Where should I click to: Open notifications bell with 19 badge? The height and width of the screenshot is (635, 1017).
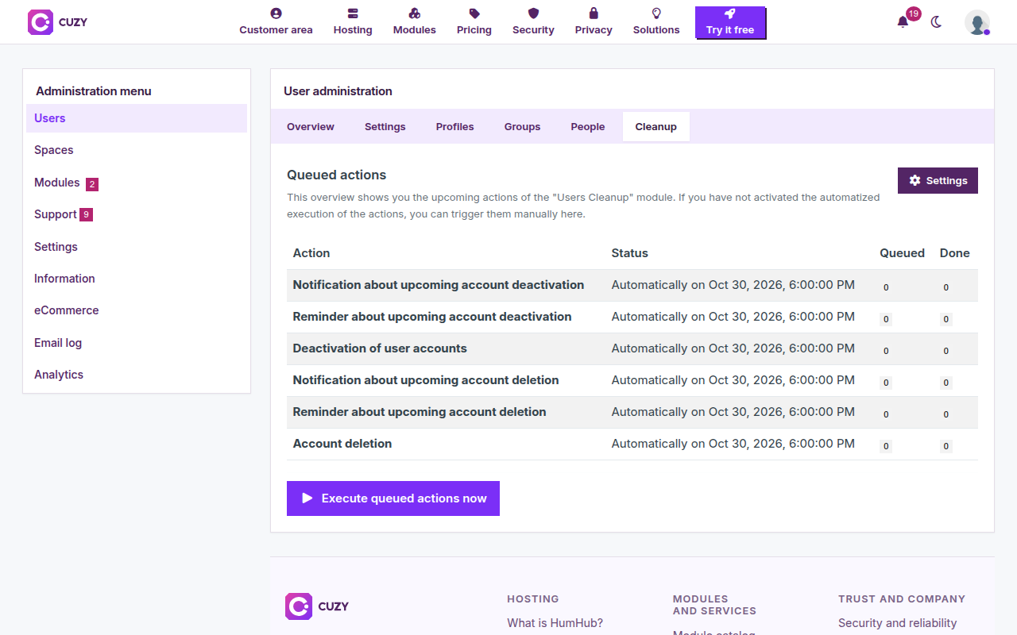(x=903, y=21)
